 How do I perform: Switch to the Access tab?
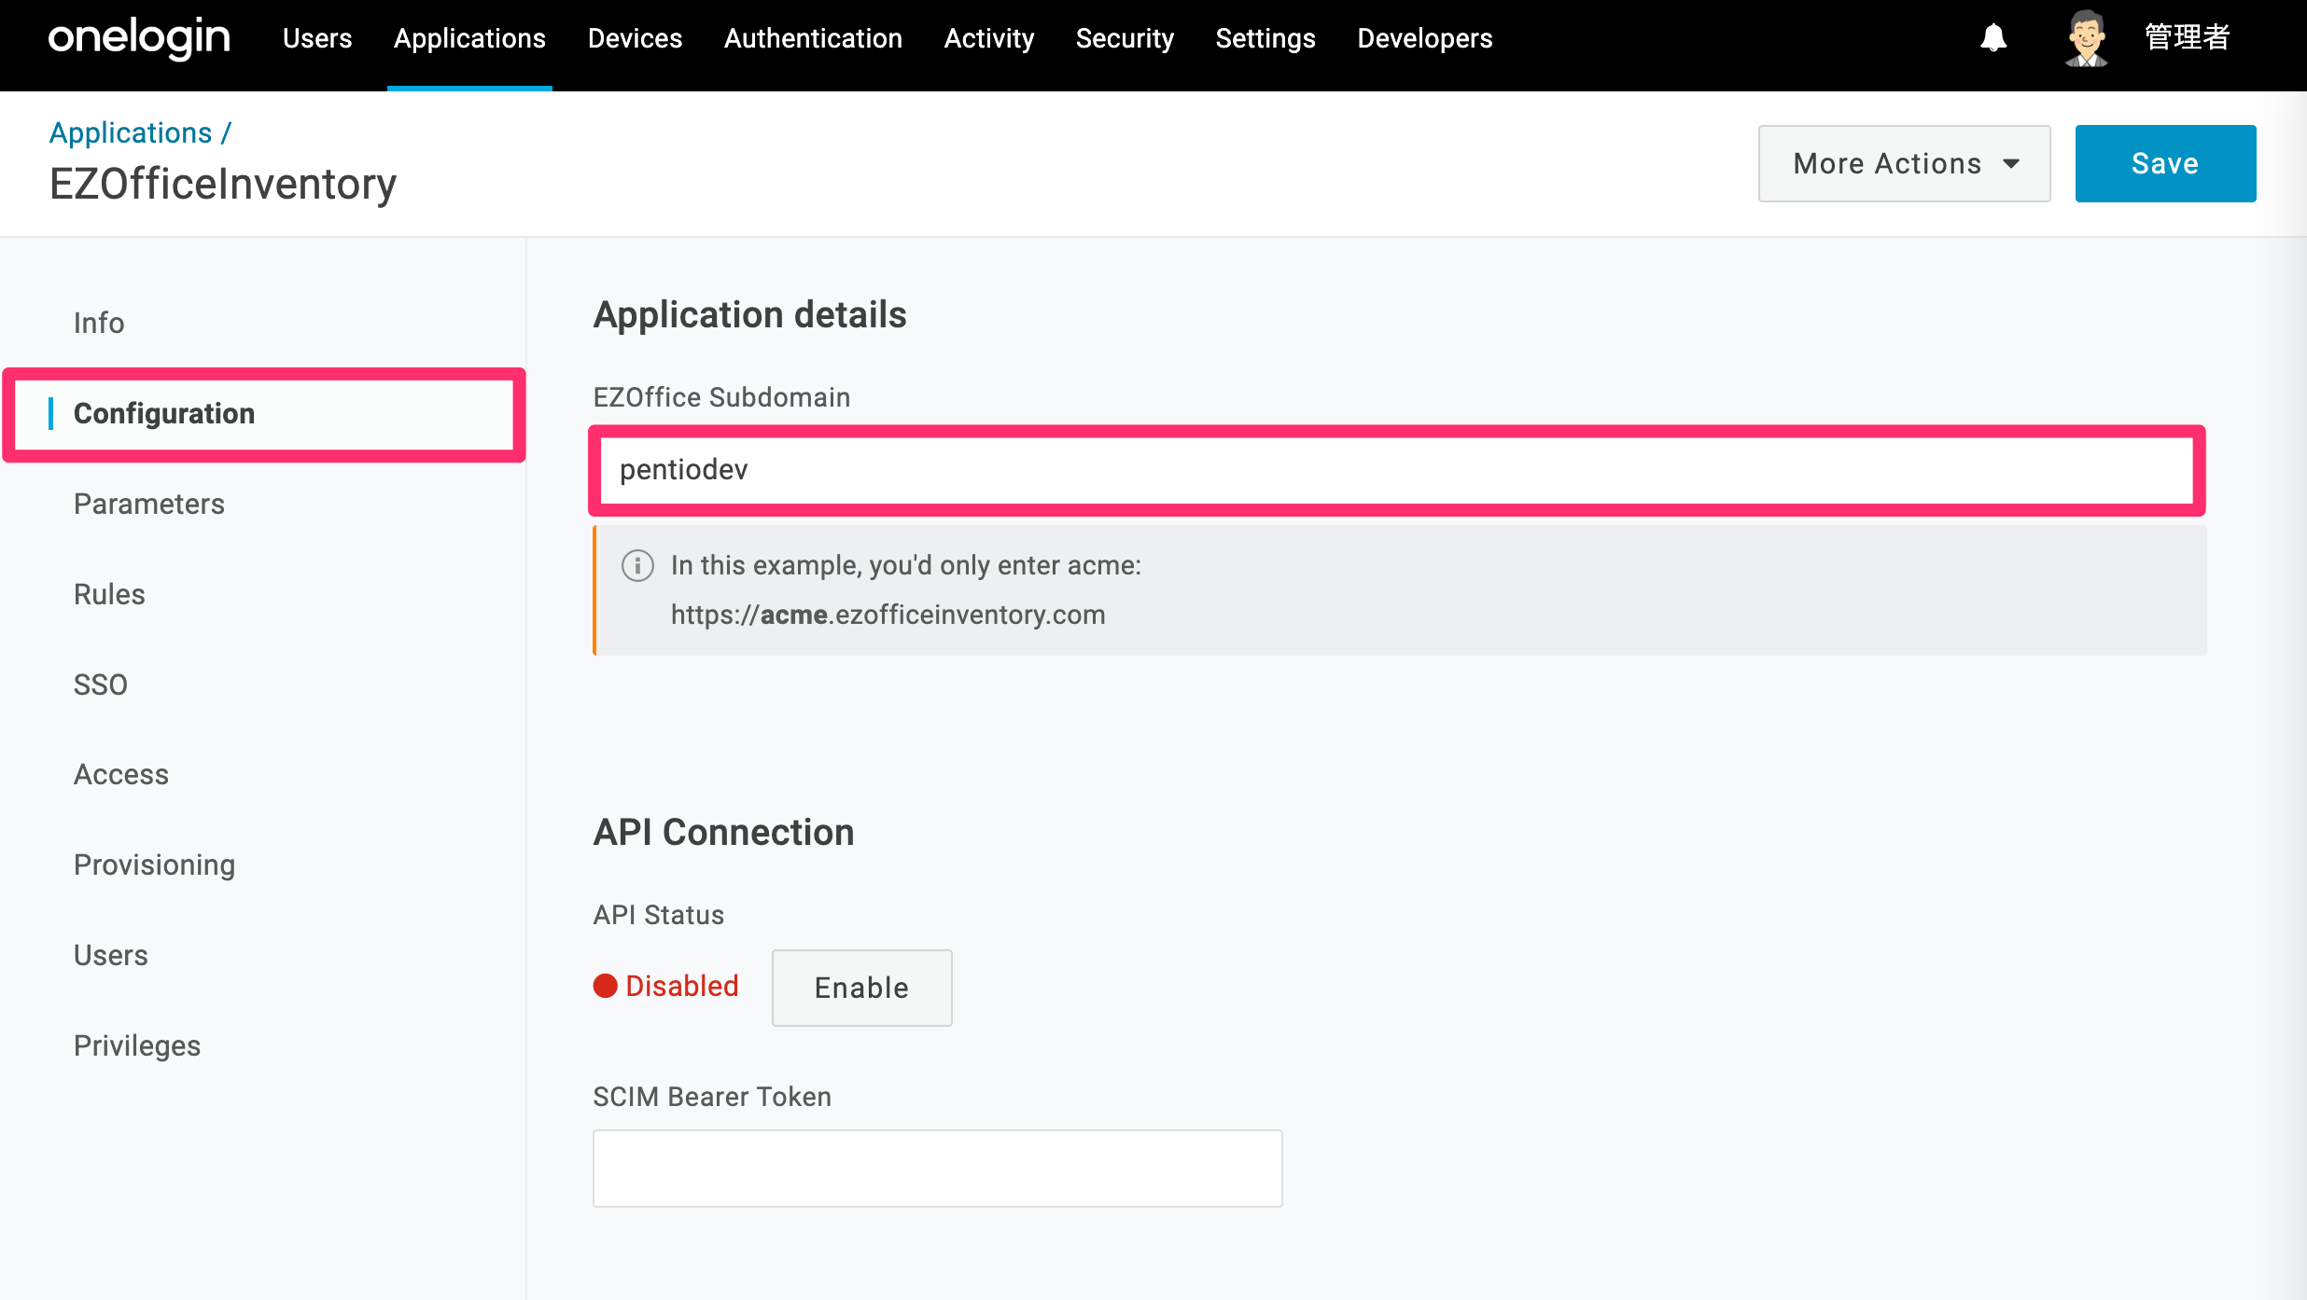coord(121,774)
